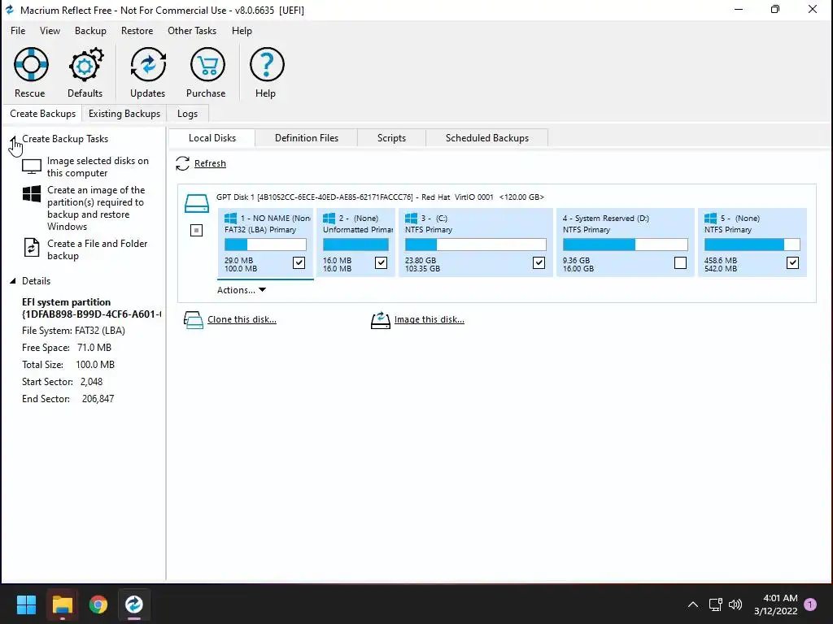Uncheck partition 3 (C:) checkbox
The height and width of the screenshot is (624, 833).
tap(539, 262)
